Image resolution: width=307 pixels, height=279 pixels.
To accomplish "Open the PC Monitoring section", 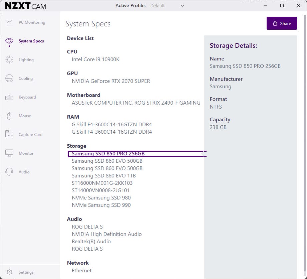I will point(32,22).
